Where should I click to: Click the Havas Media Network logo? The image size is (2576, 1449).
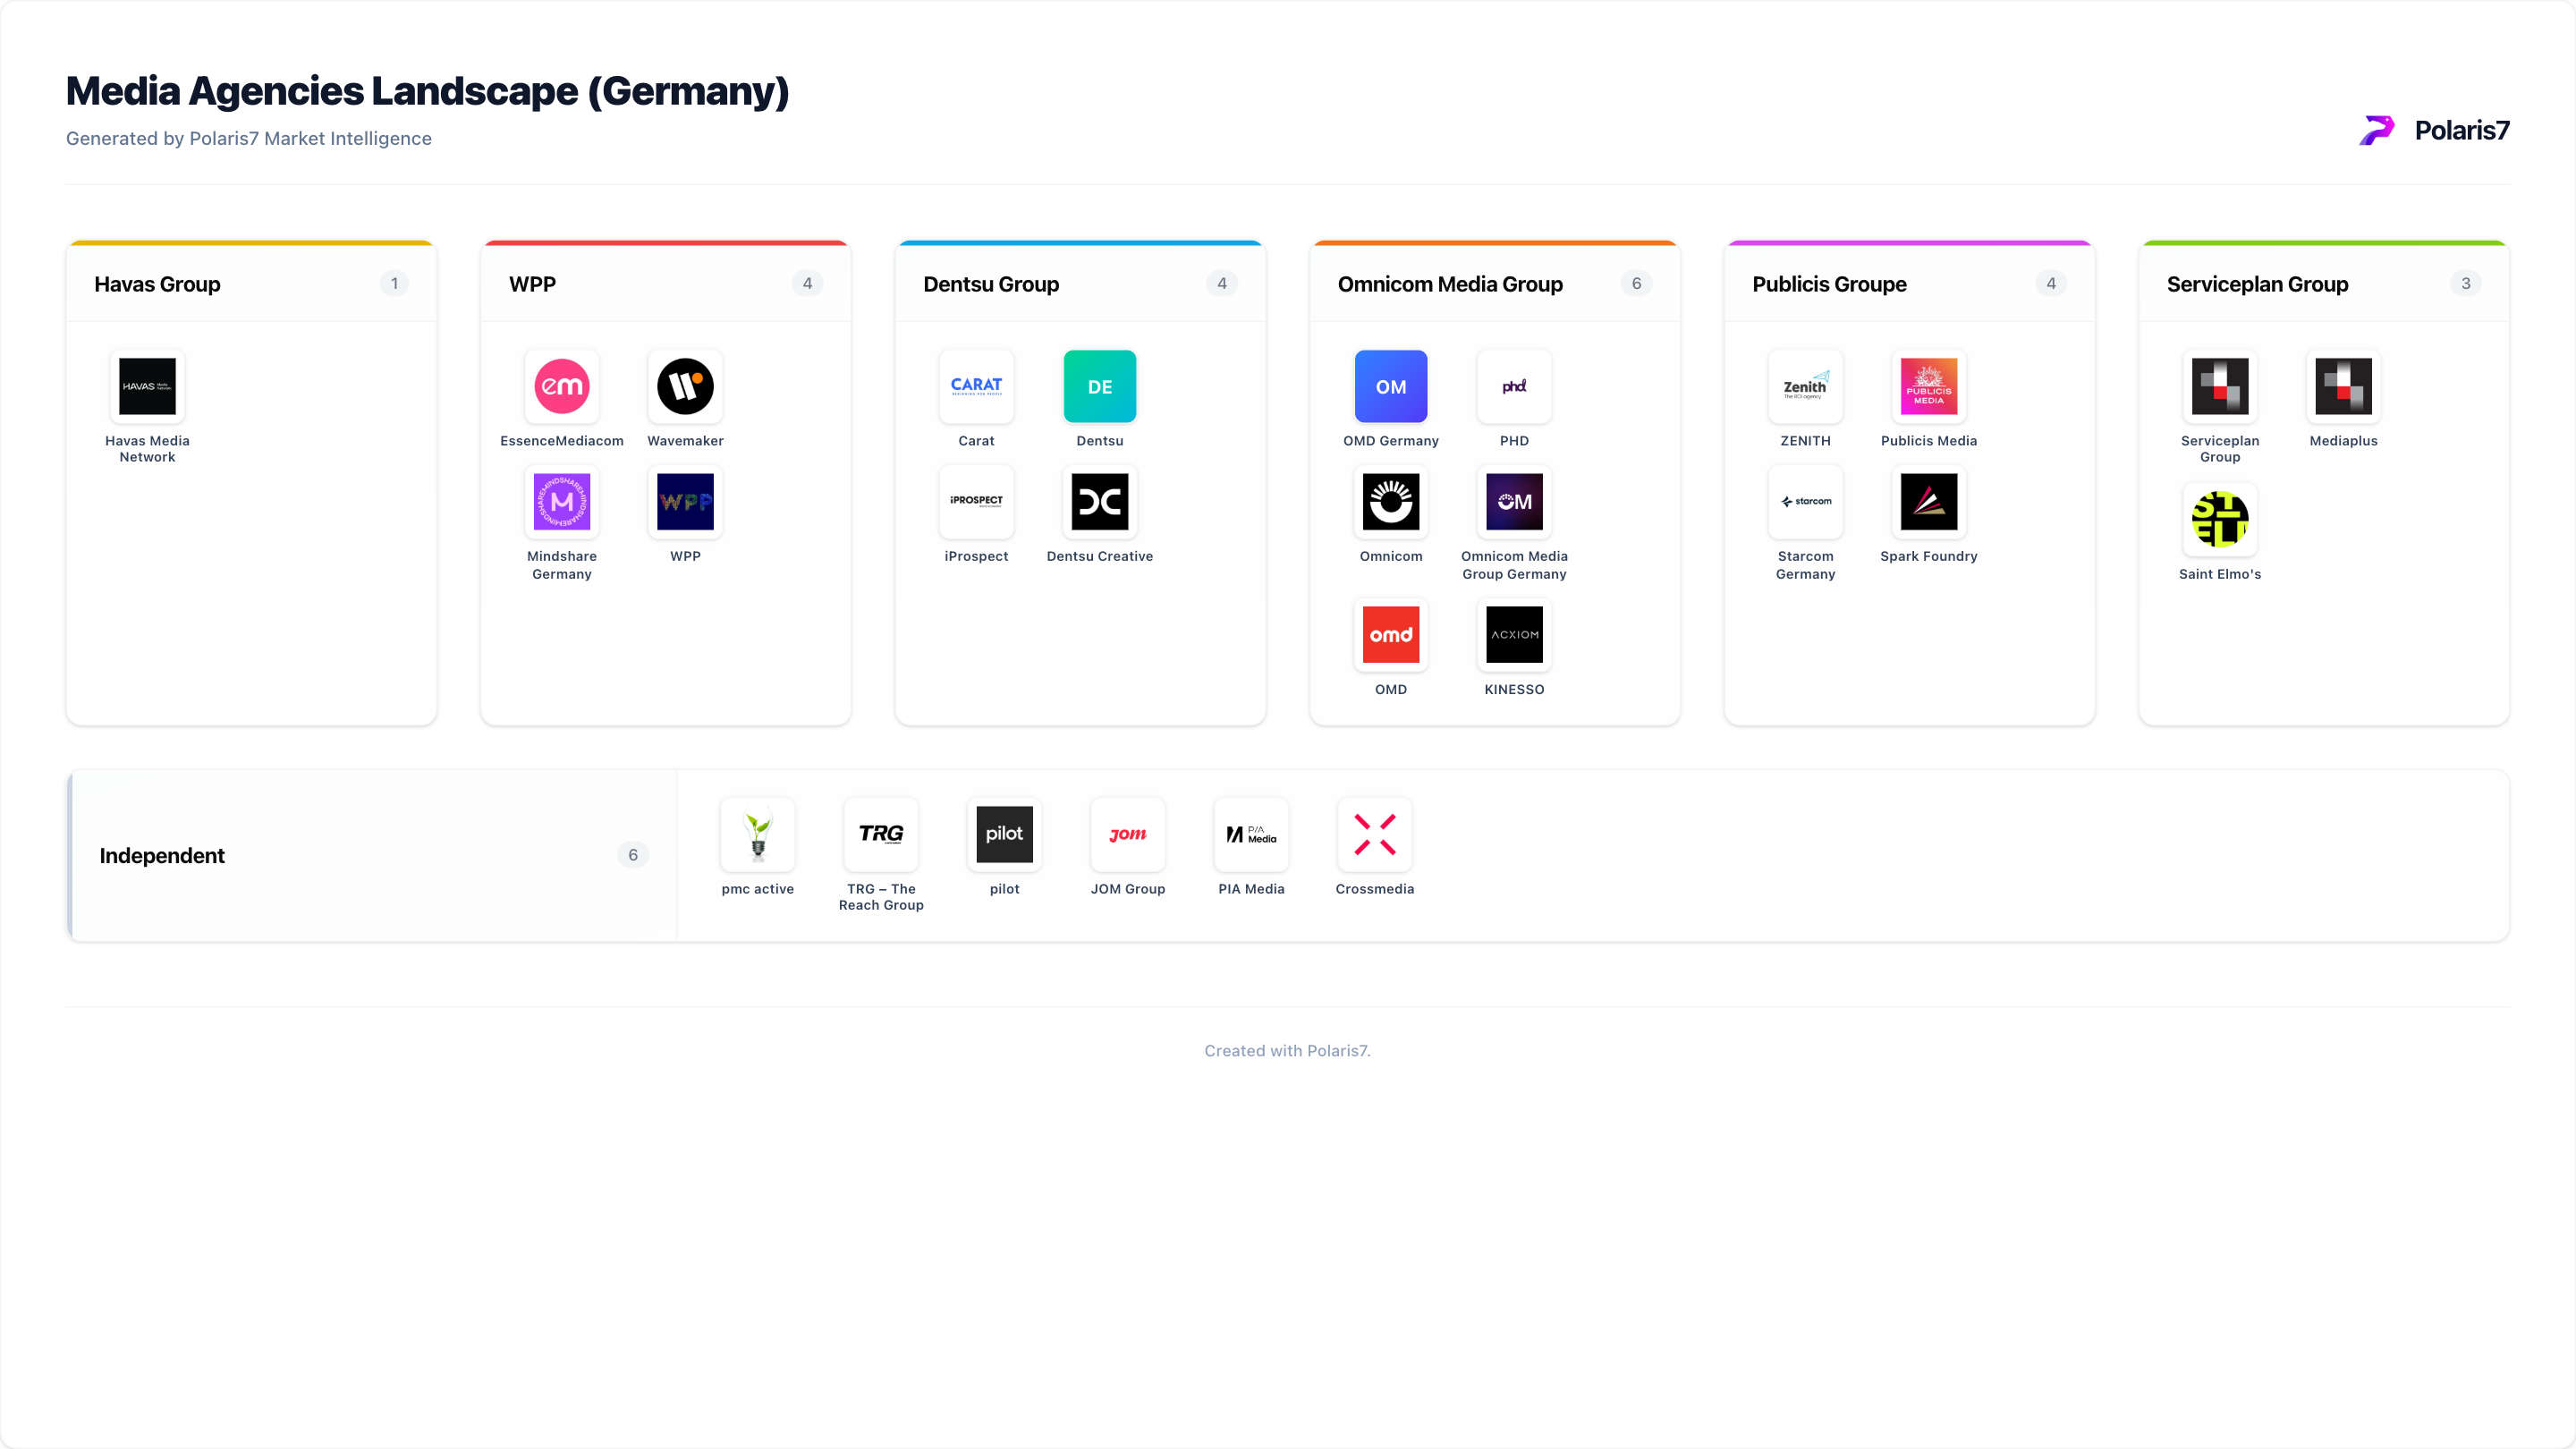click(x=147, y=386)
